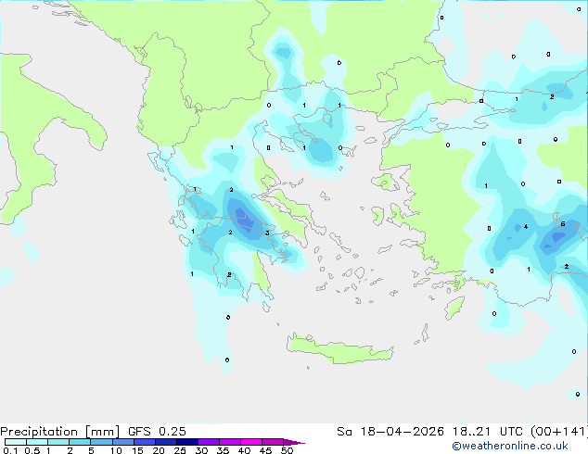This screenshot has width=588, height=454.
Task: Click the legend label '25'
Action: [180, 450]
